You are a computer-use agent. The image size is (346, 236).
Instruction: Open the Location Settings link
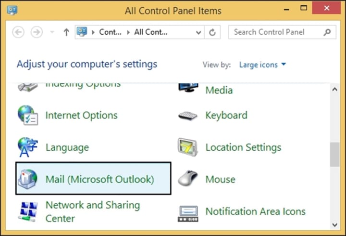243,147
